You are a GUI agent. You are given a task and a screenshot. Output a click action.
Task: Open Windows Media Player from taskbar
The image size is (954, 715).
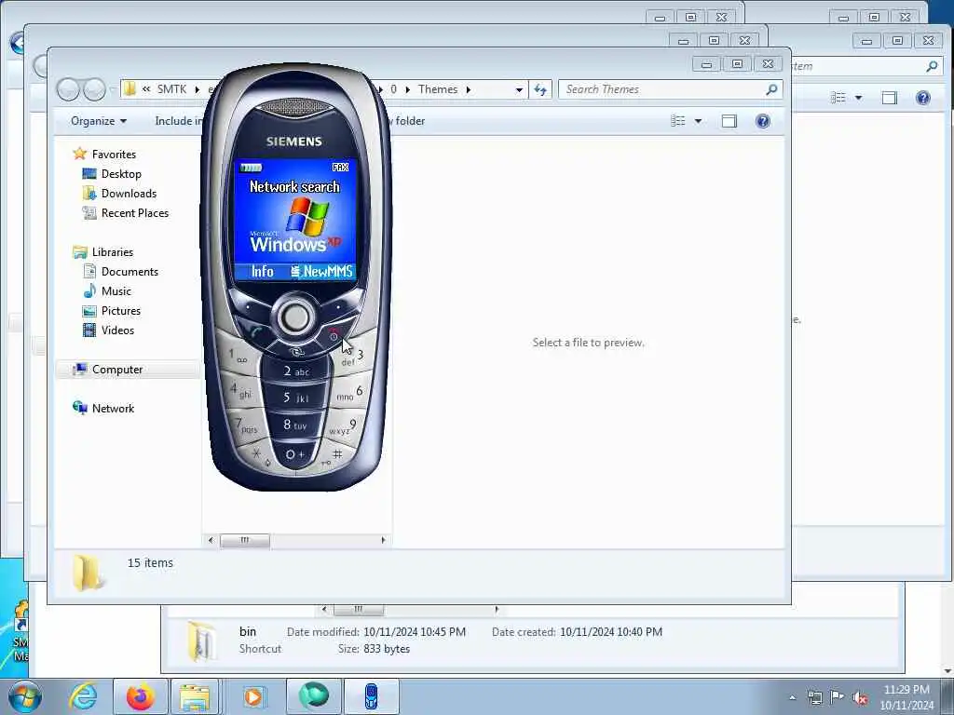click(x=253, y=696)
